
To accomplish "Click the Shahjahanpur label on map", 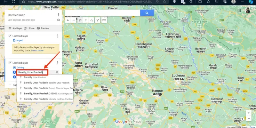I will (x=143, y=45).
